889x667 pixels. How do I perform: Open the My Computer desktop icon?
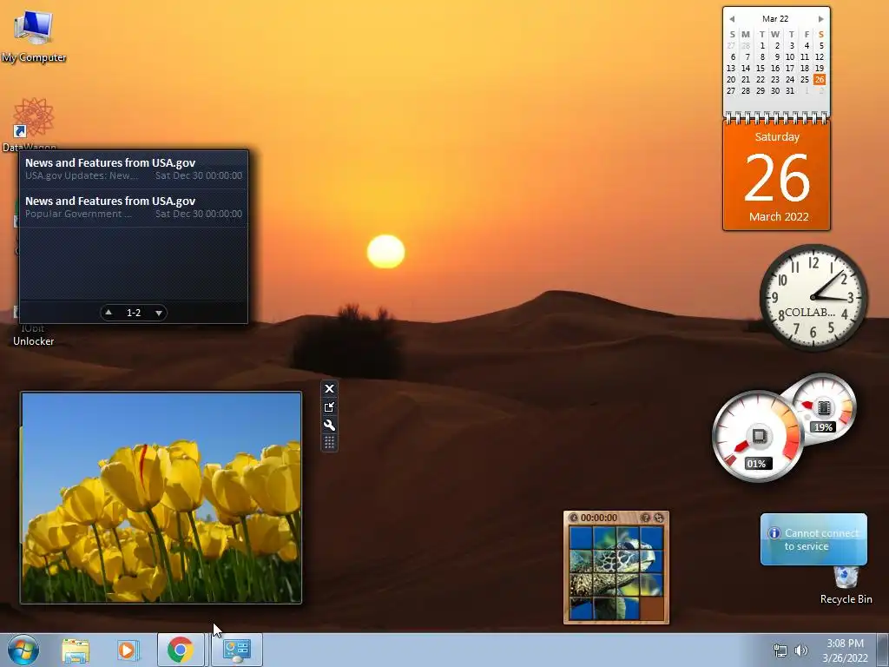(x=34, y=35)
